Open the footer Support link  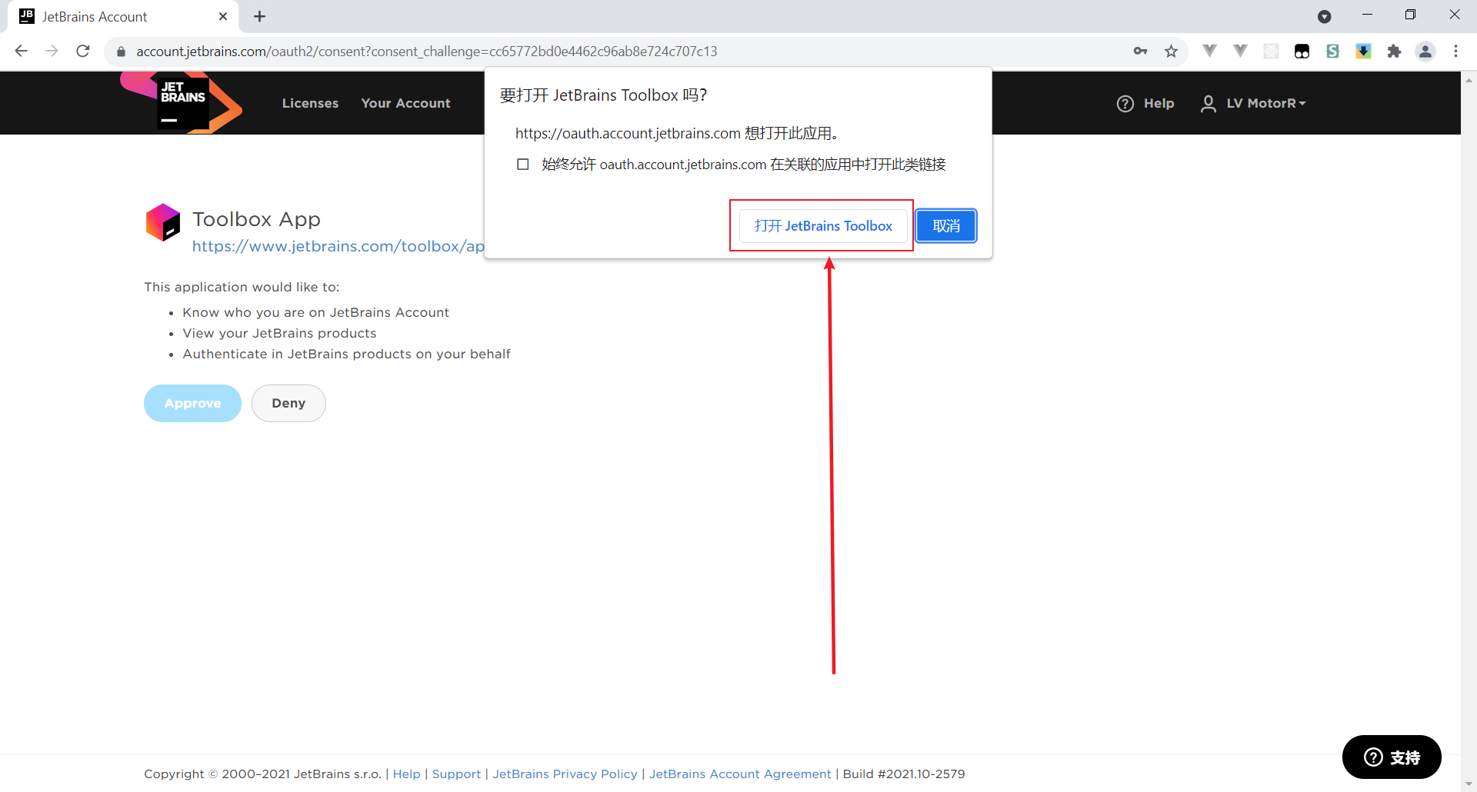click(456, 774)
